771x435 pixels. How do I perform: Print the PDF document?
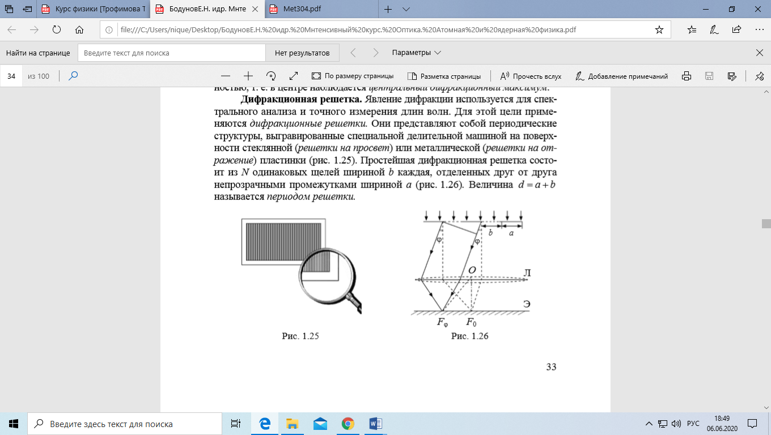point(687,76)
